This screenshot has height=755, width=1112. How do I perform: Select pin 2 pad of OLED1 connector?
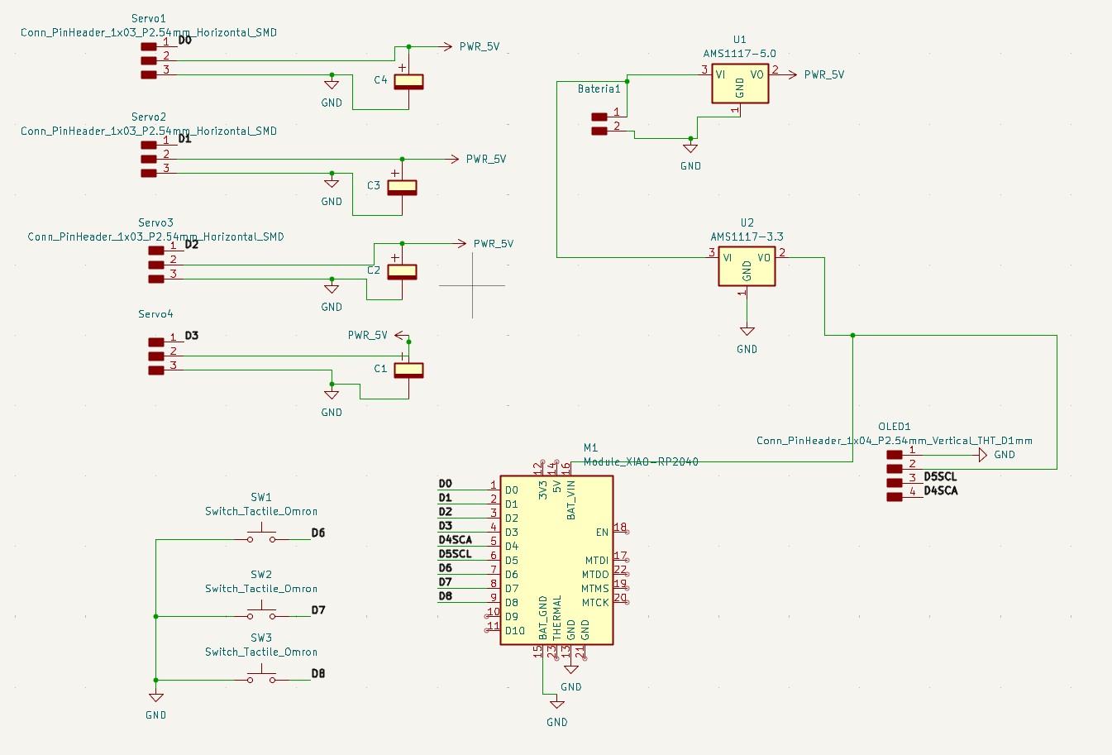(x=894, y=469)
